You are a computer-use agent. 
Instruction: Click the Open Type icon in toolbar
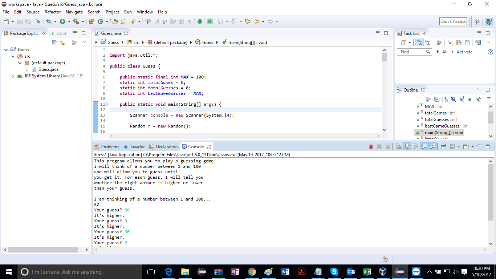pyautogui.click(x=115, y=21)
